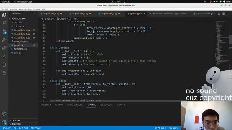Open changes compare icon in editor toolbar

tap(219, 14)
